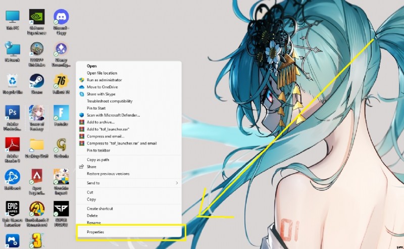Click Copy as path entry

click(98, 160)
